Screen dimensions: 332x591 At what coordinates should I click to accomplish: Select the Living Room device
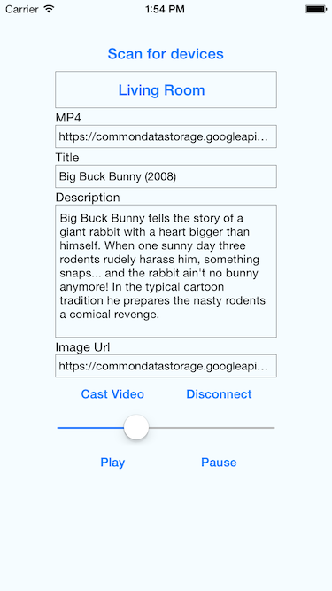click(x=166, y=89)
